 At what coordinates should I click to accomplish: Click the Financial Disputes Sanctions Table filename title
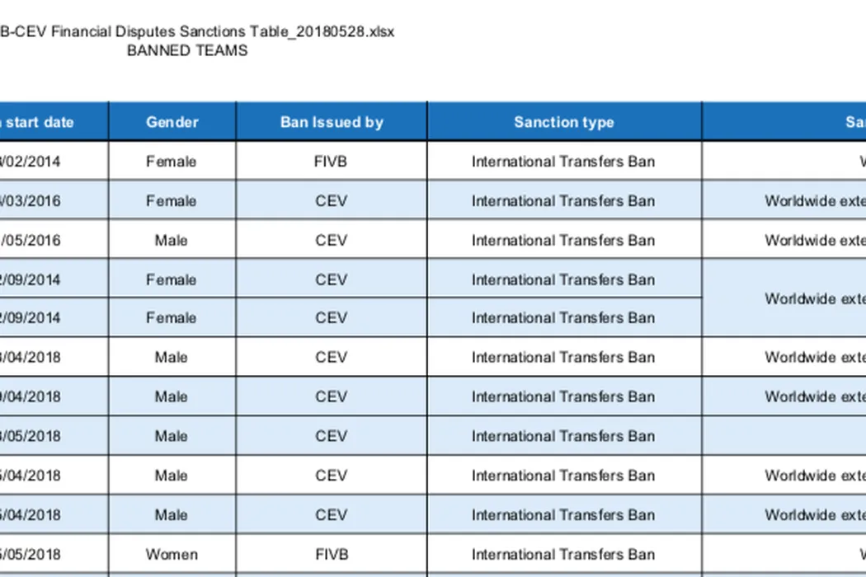(x=198, y=32)
